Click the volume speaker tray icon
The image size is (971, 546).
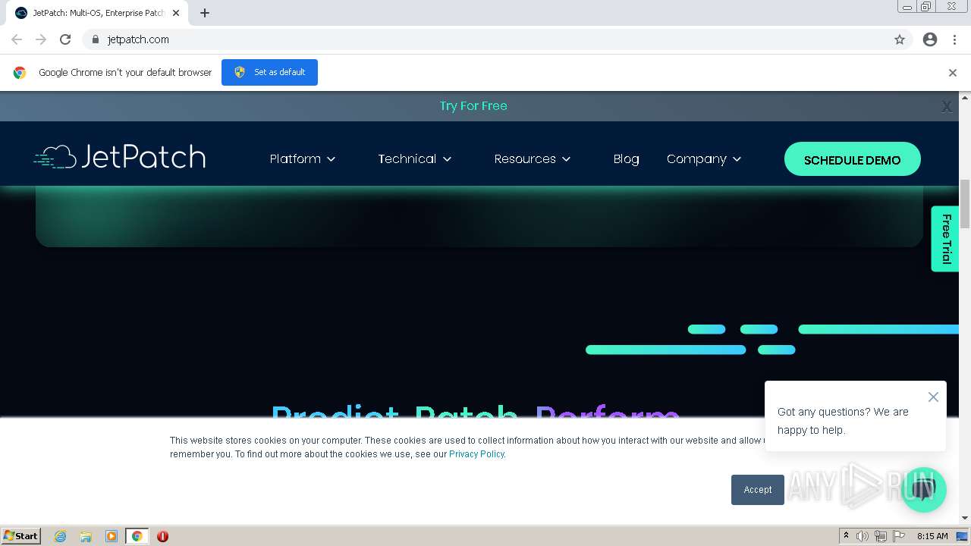pyautogui.click(x=863, y=536)
